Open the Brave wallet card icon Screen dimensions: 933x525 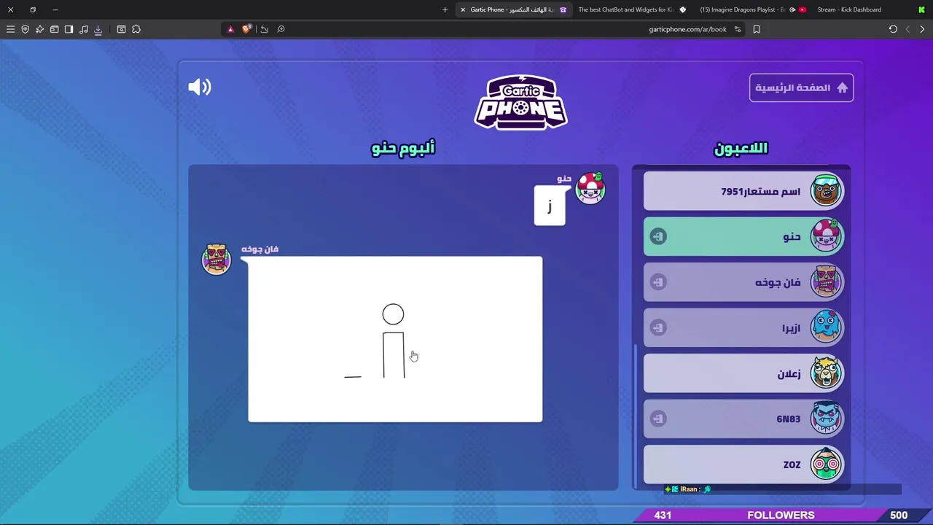coord(54,29)
